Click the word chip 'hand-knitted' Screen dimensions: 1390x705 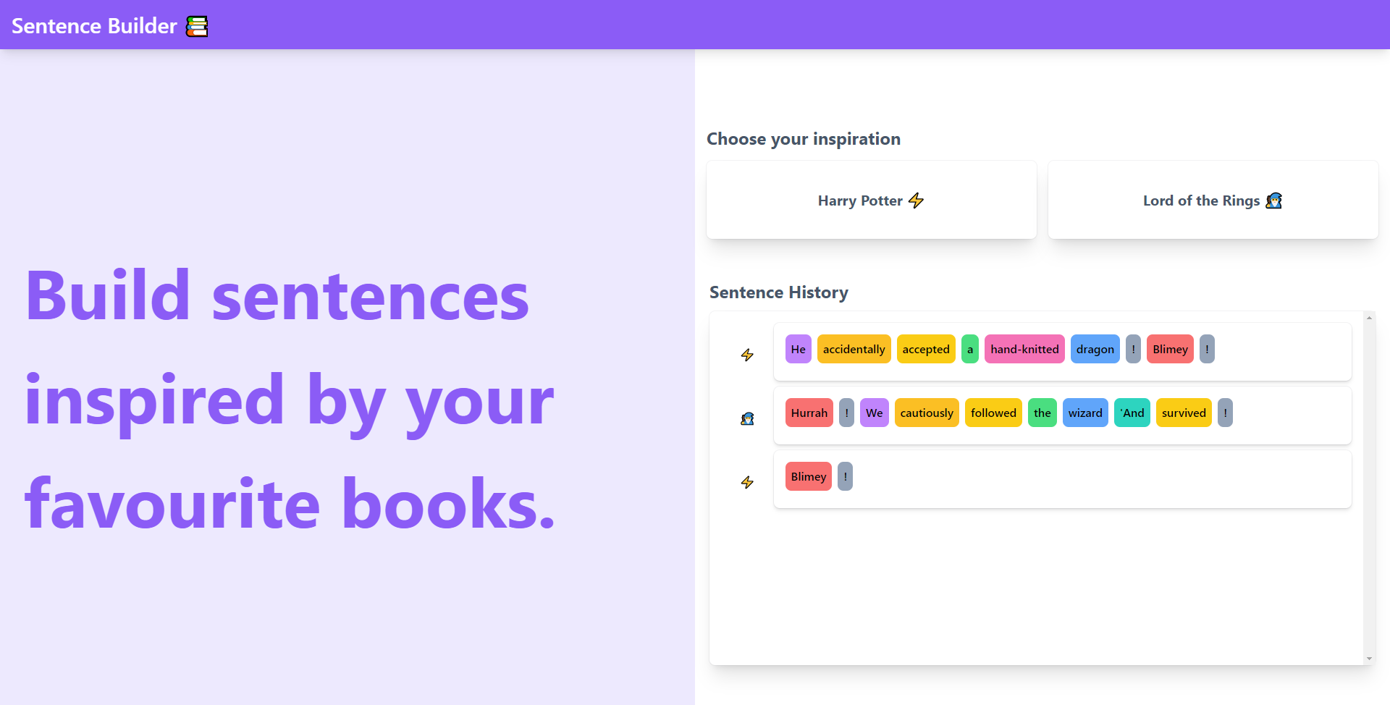1024,349
